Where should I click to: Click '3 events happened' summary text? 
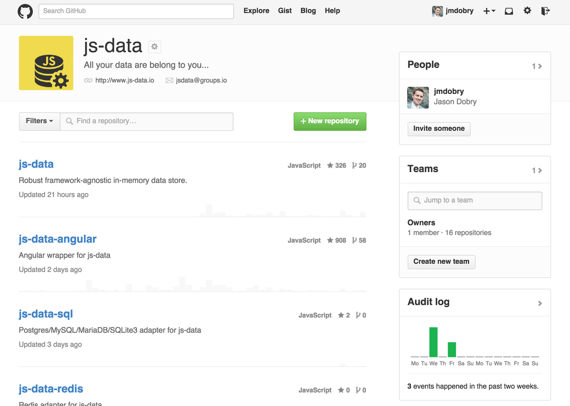coord(473,386)
